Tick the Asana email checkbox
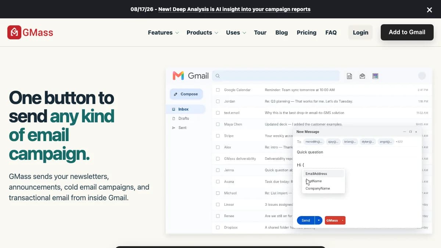The height and width of the screenshot is (248, 441). point(218,181)
